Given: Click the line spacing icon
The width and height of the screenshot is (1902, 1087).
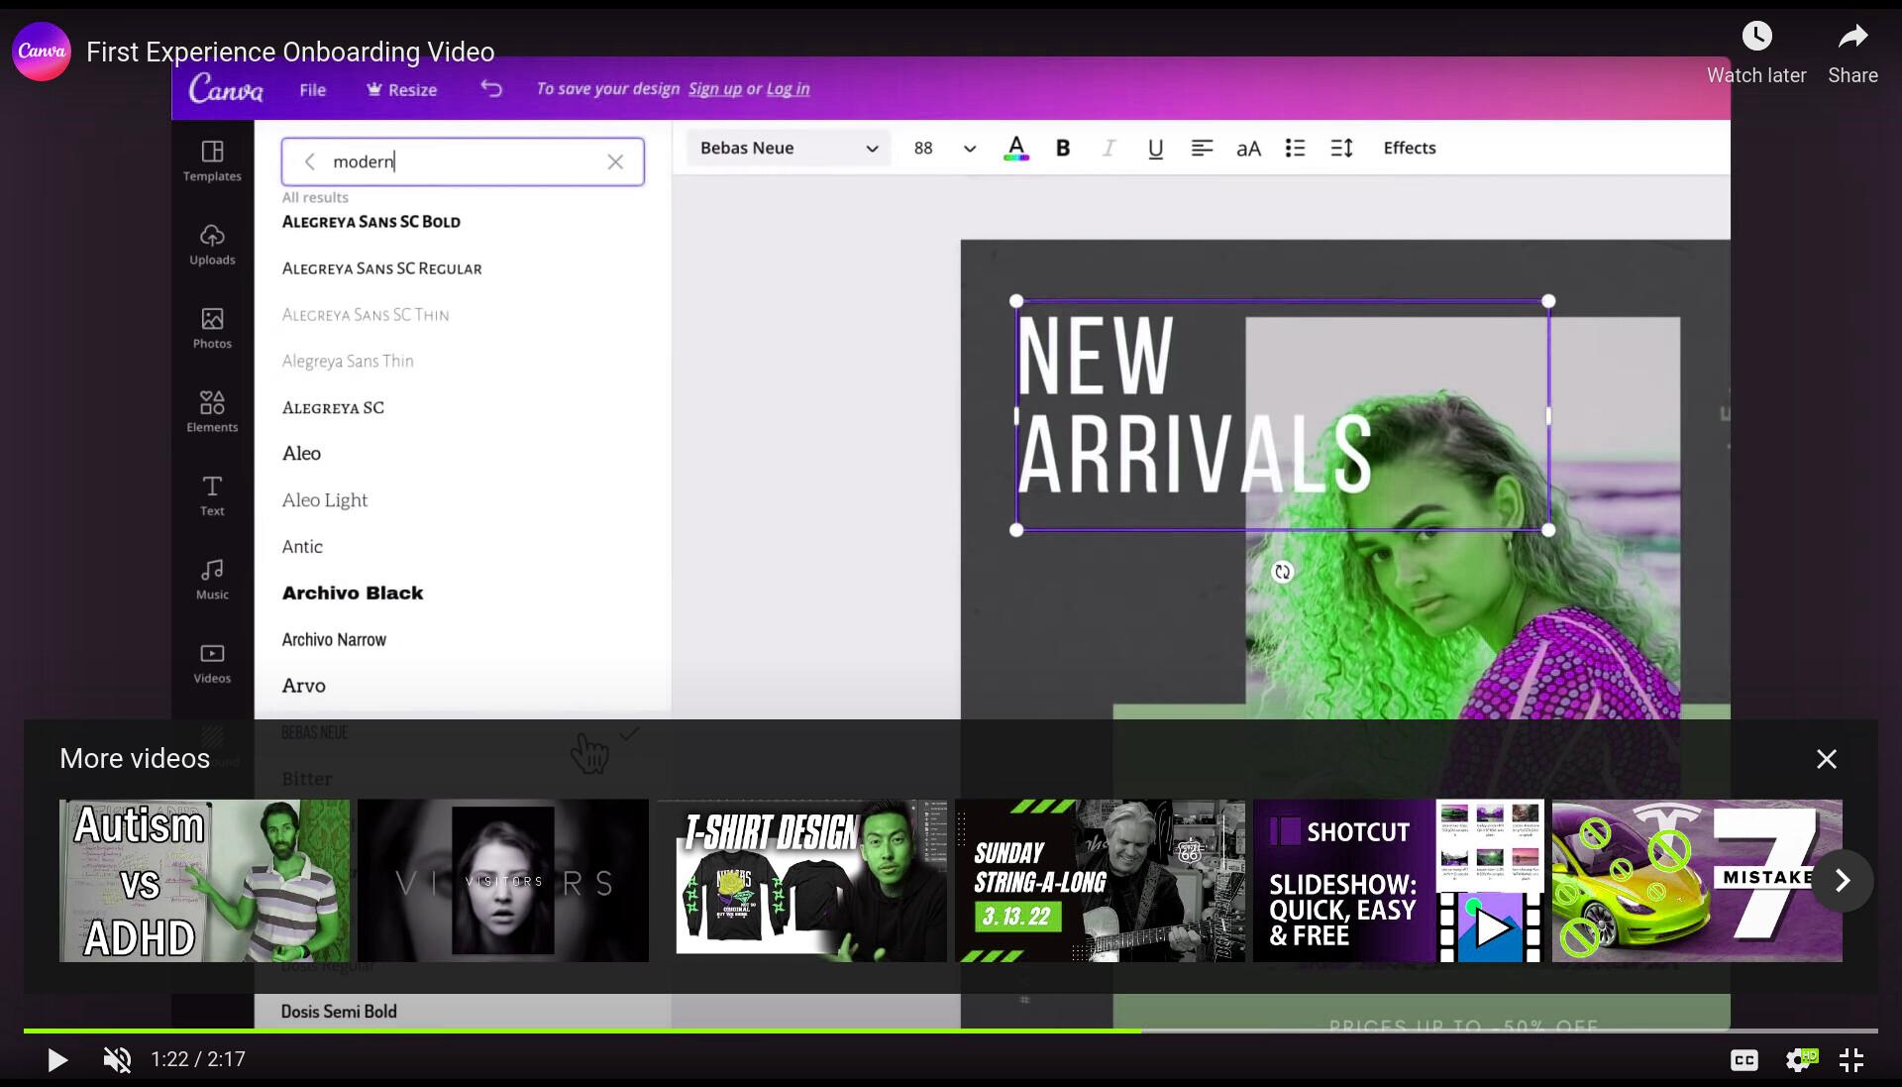Looking at the screenshot, I should pos(1341,149).
